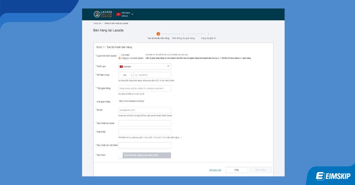Go to the Trang chủ breadcrumb
355x185 pixels.
click(97, 23)
